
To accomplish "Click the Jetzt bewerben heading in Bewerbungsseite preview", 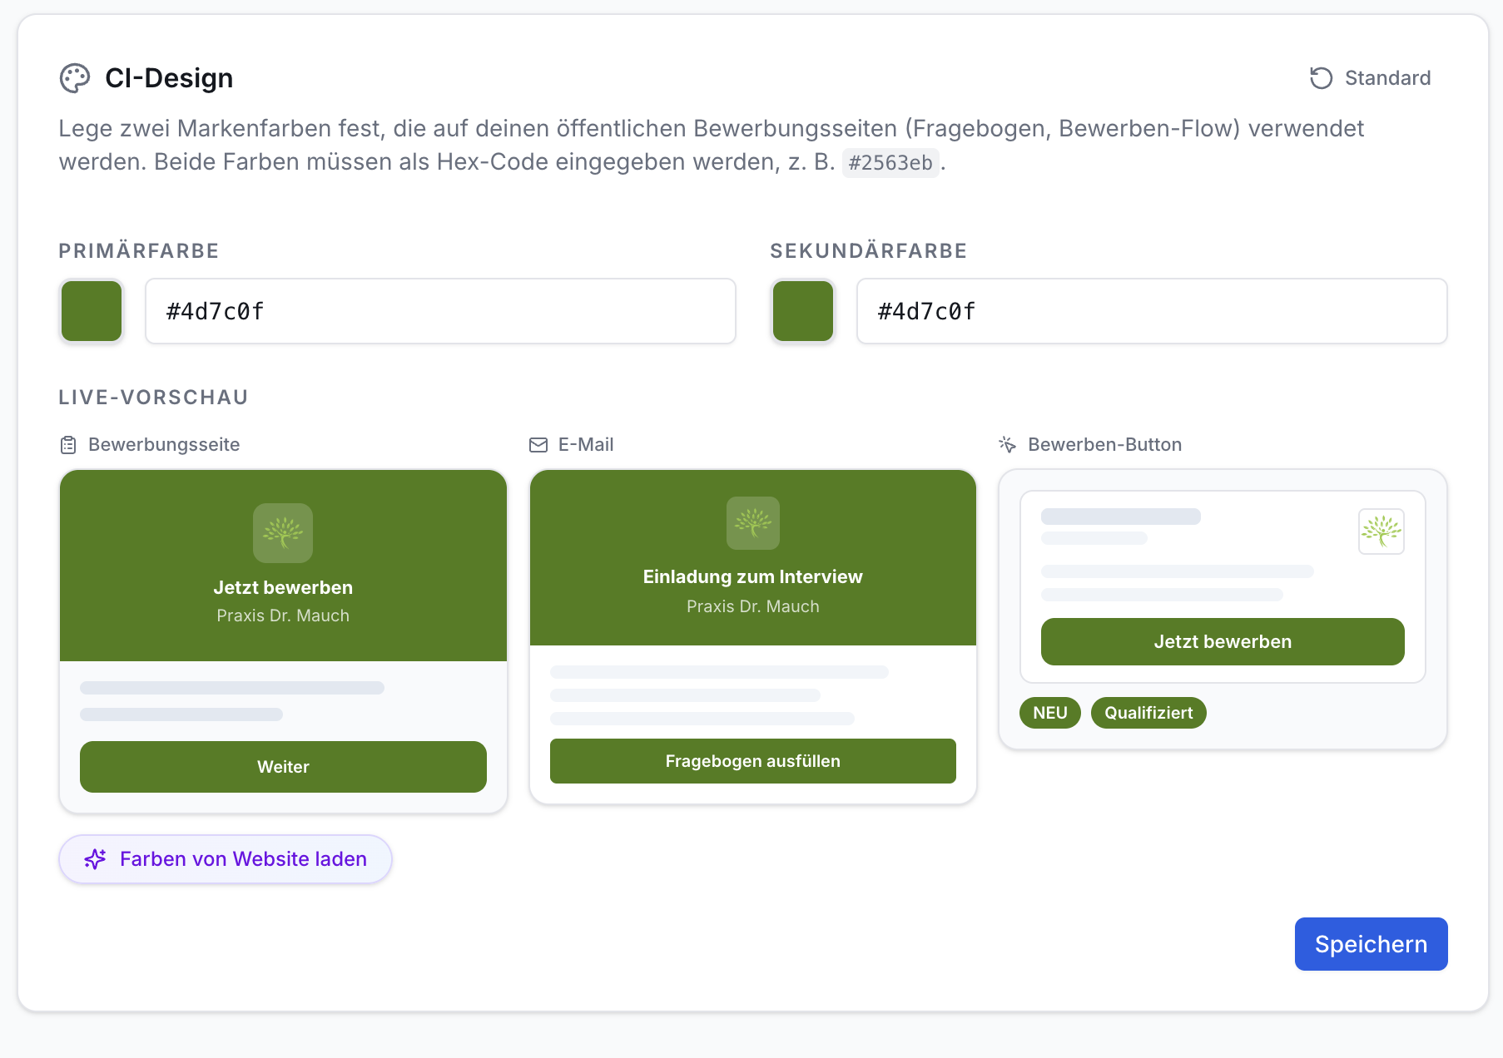I will click(283, 587).
